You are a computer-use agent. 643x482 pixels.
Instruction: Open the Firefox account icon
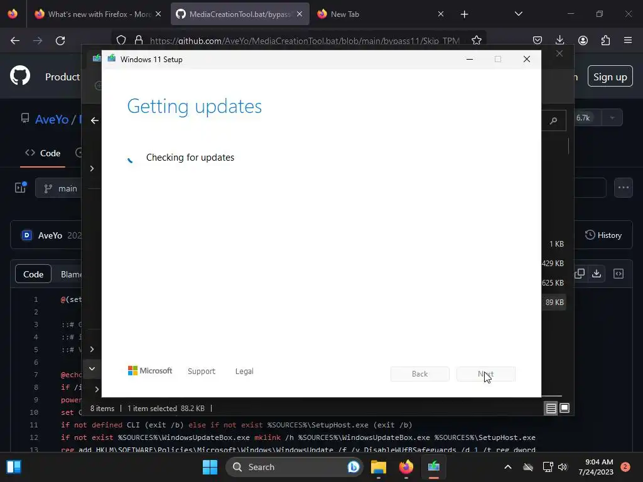583,40
